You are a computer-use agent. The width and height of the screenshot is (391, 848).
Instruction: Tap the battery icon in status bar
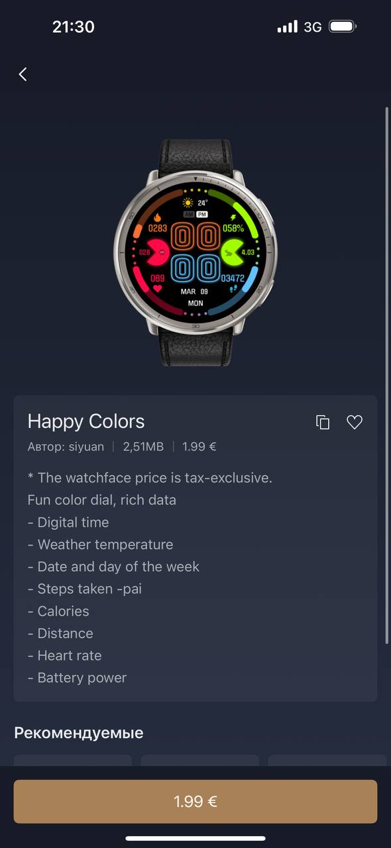(x=343, y=27)
